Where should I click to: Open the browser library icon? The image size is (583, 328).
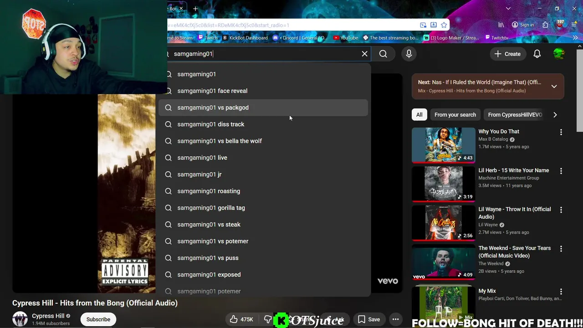[501, 25]
